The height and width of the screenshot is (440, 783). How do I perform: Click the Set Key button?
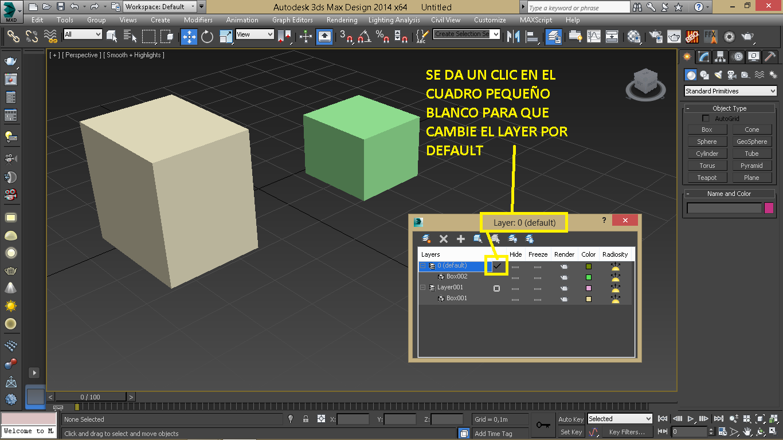tap(571, 432)
